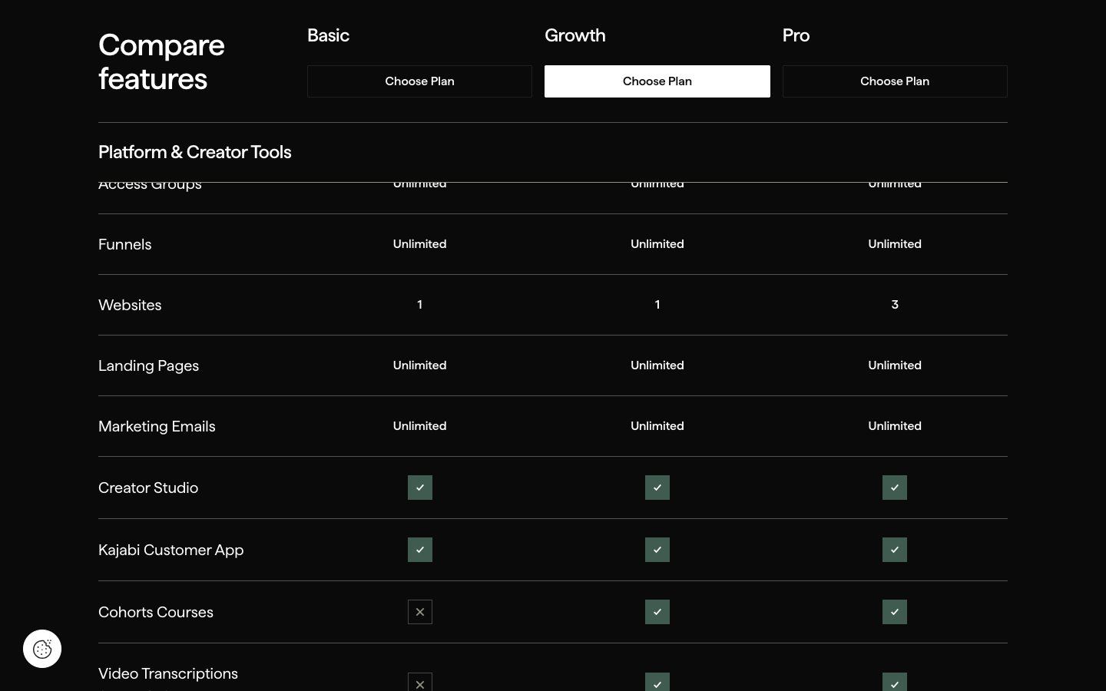Choose the Basic plan
This screenshot has width=1106, height=691.
tap(419, 81)
